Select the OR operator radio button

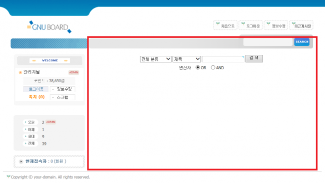(x=197, y=68)
